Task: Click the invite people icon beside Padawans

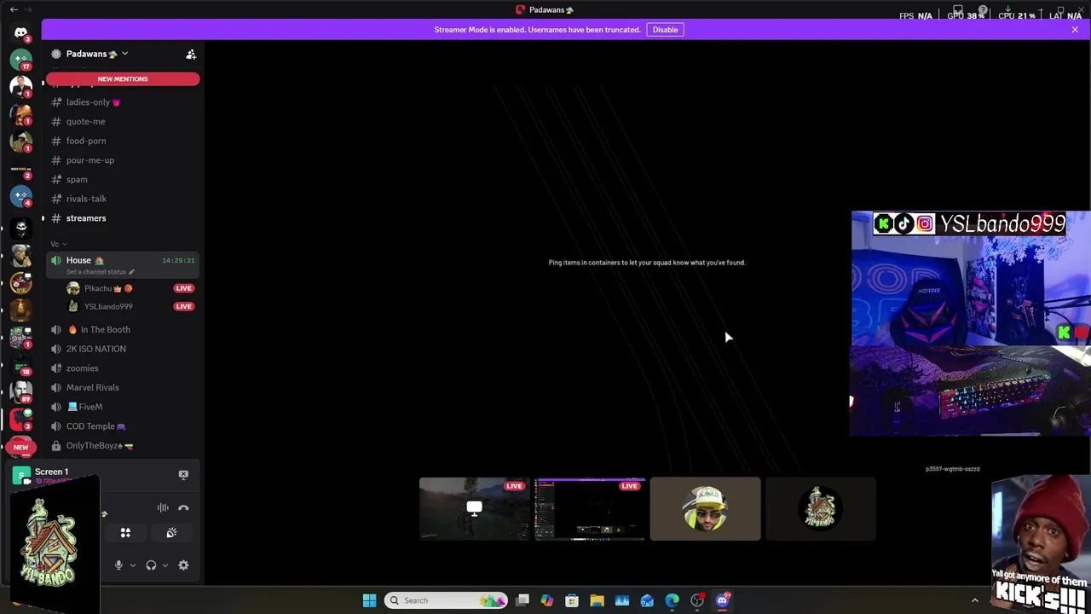Action: [x=191, y=54]
